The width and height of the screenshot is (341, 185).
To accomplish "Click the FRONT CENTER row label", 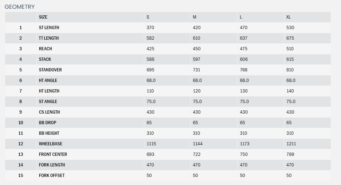I will [x=53, y=154].
